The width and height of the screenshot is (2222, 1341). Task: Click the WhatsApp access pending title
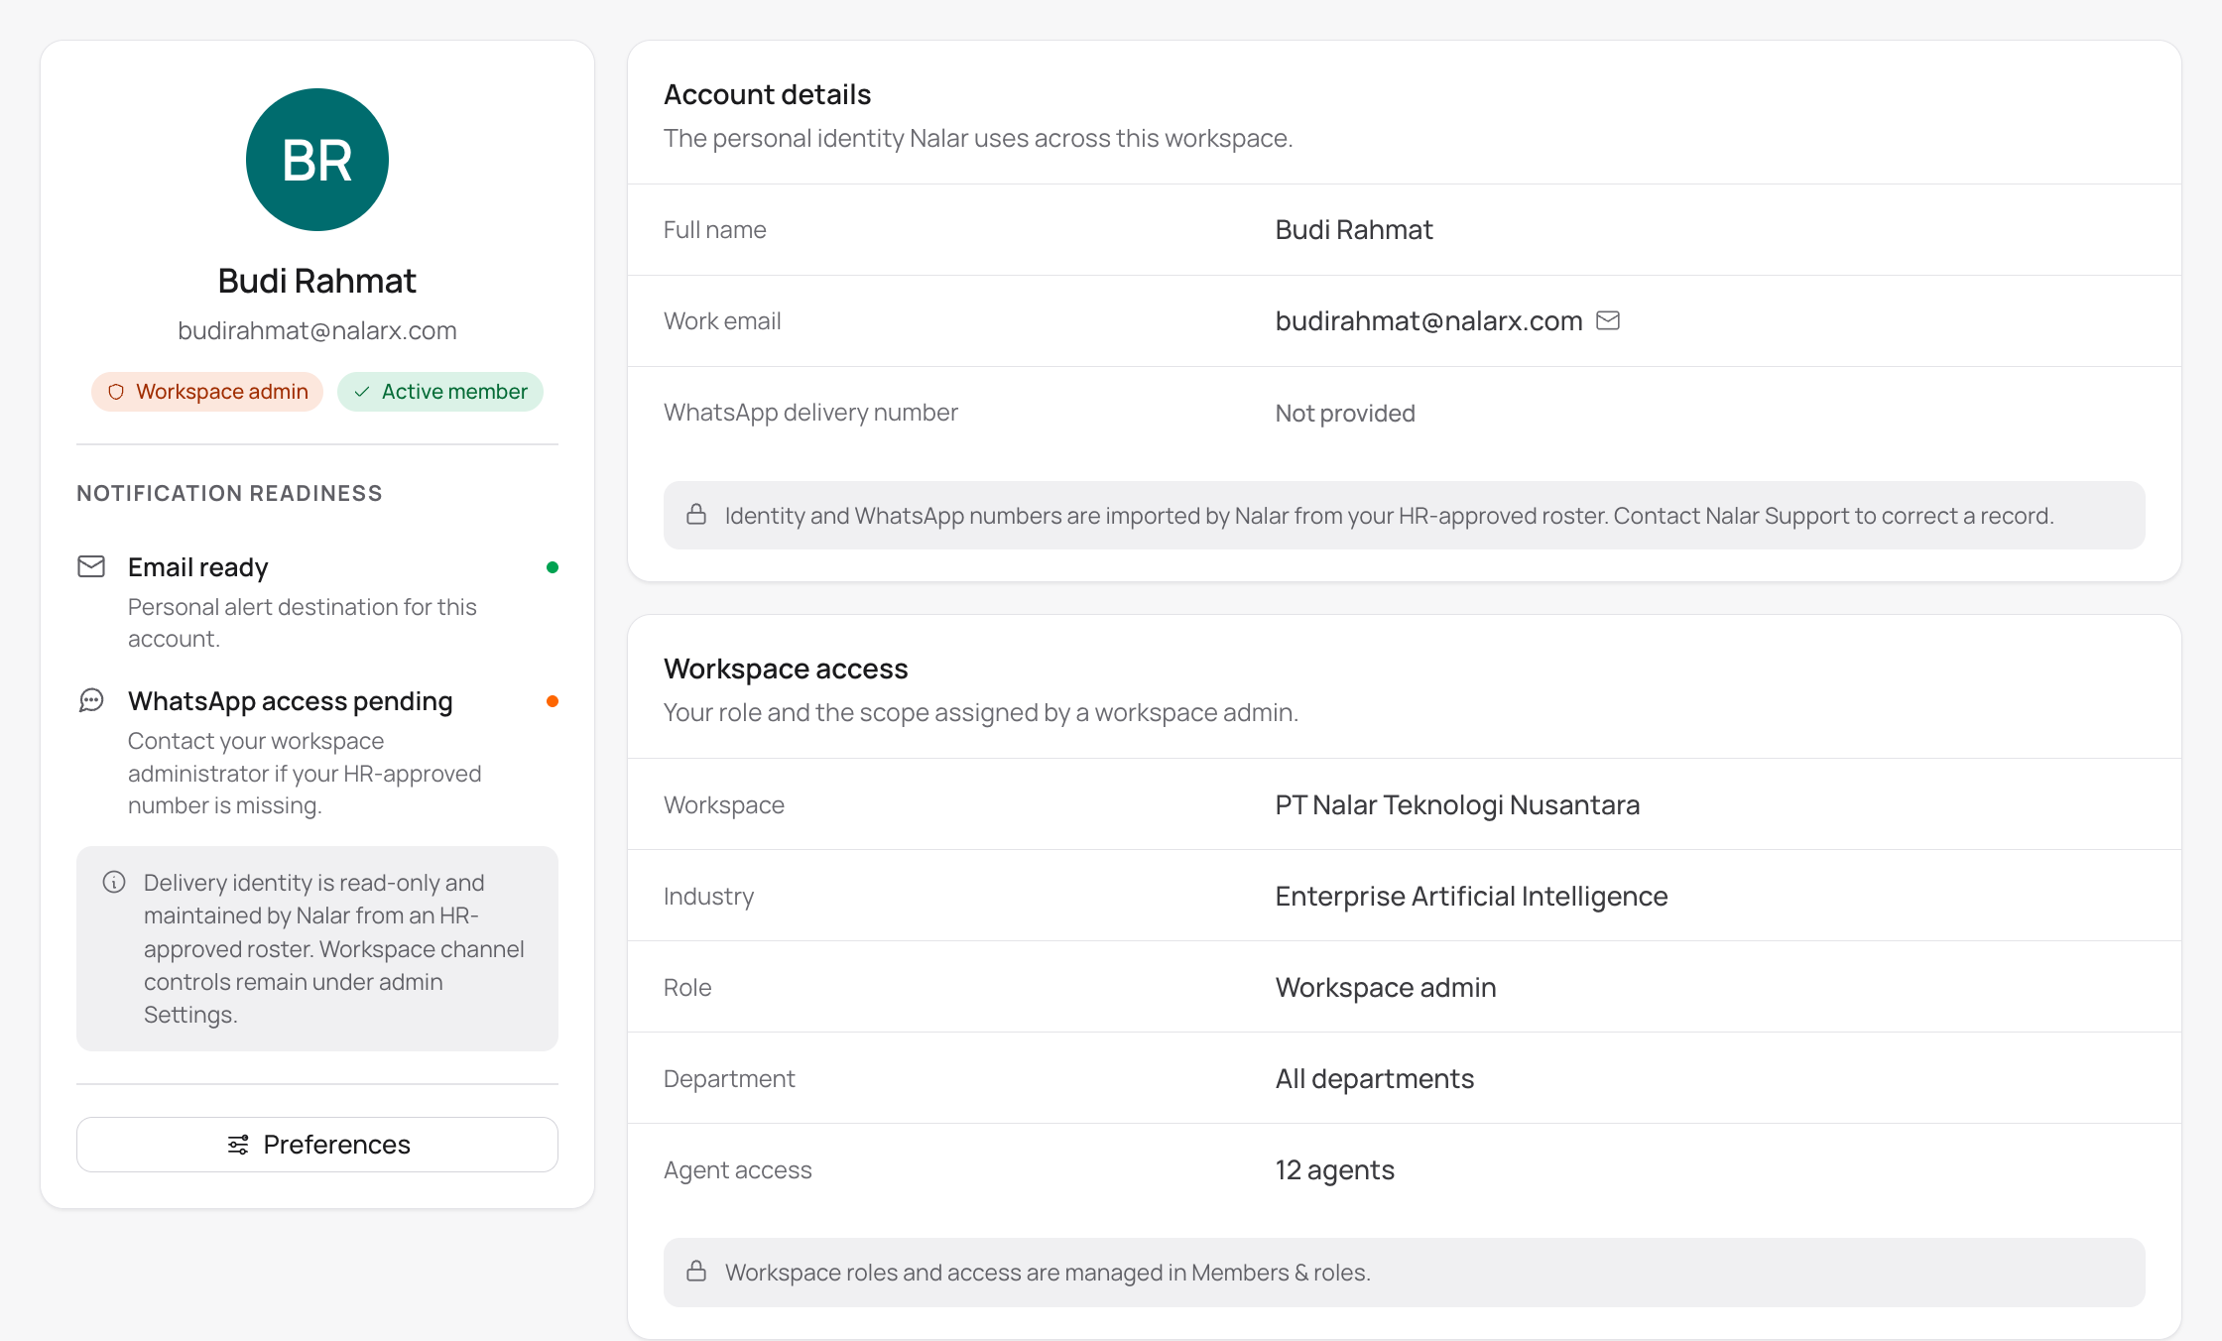tap(291, 701)
